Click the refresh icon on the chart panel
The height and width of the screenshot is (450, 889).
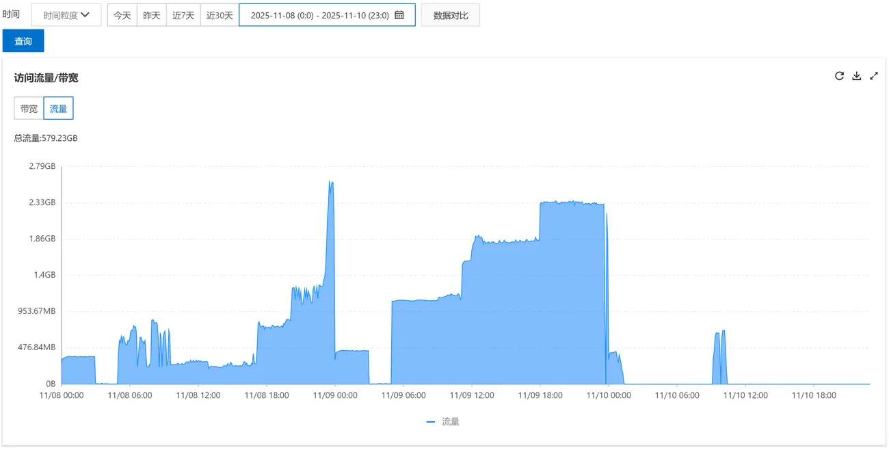pos(839,76)
